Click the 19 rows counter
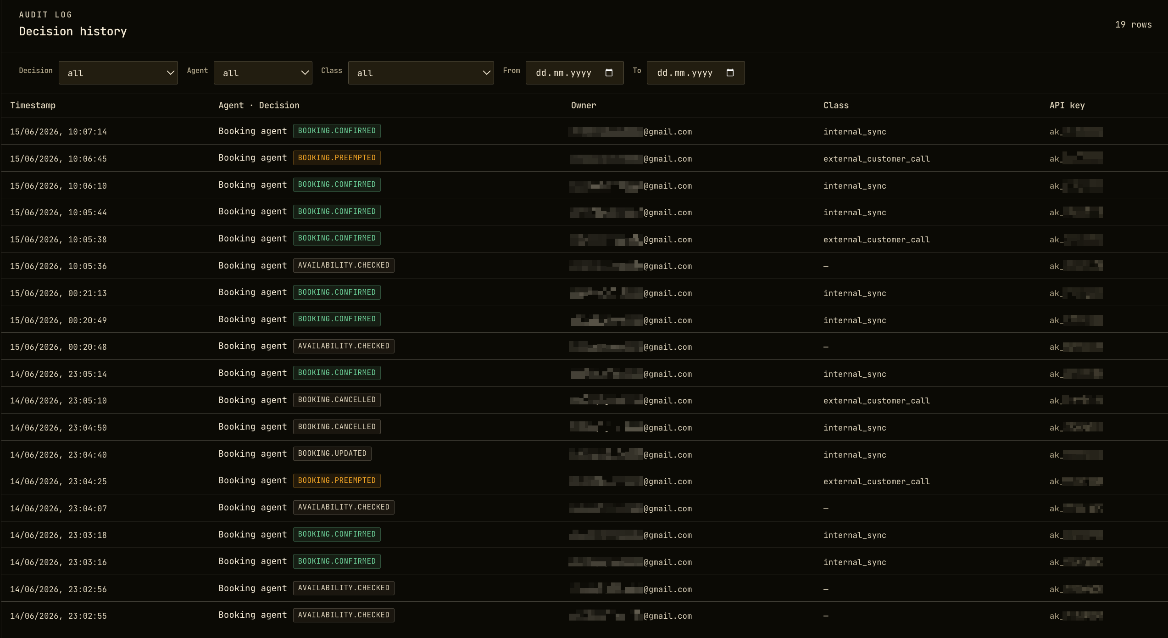This screenshot has height=638, width=1168. (1133, 25)
